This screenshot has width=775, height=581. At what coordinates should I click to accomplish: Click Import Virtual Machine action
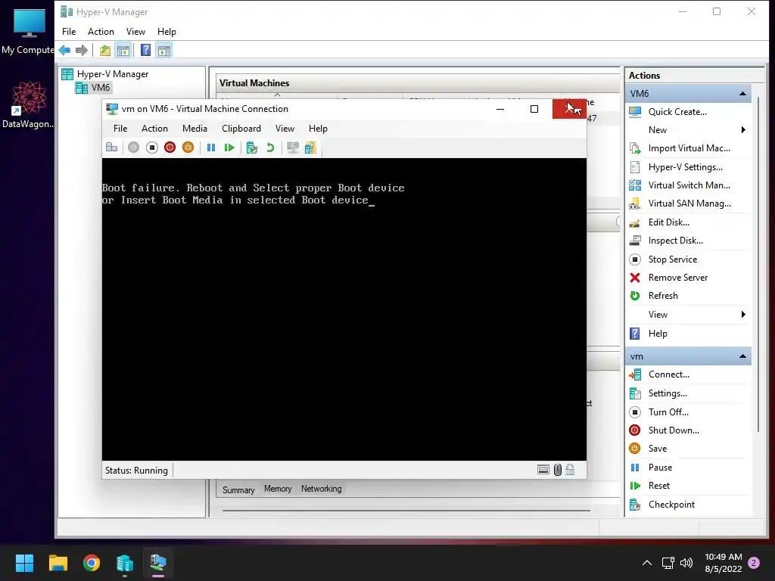tap(689, 148)
